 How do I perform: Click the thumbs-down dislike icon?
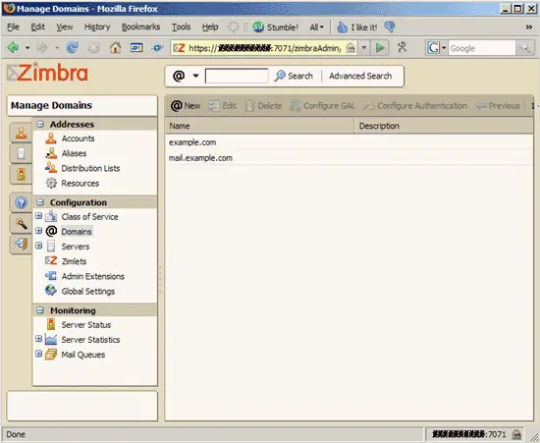click(x=390, y=27)
